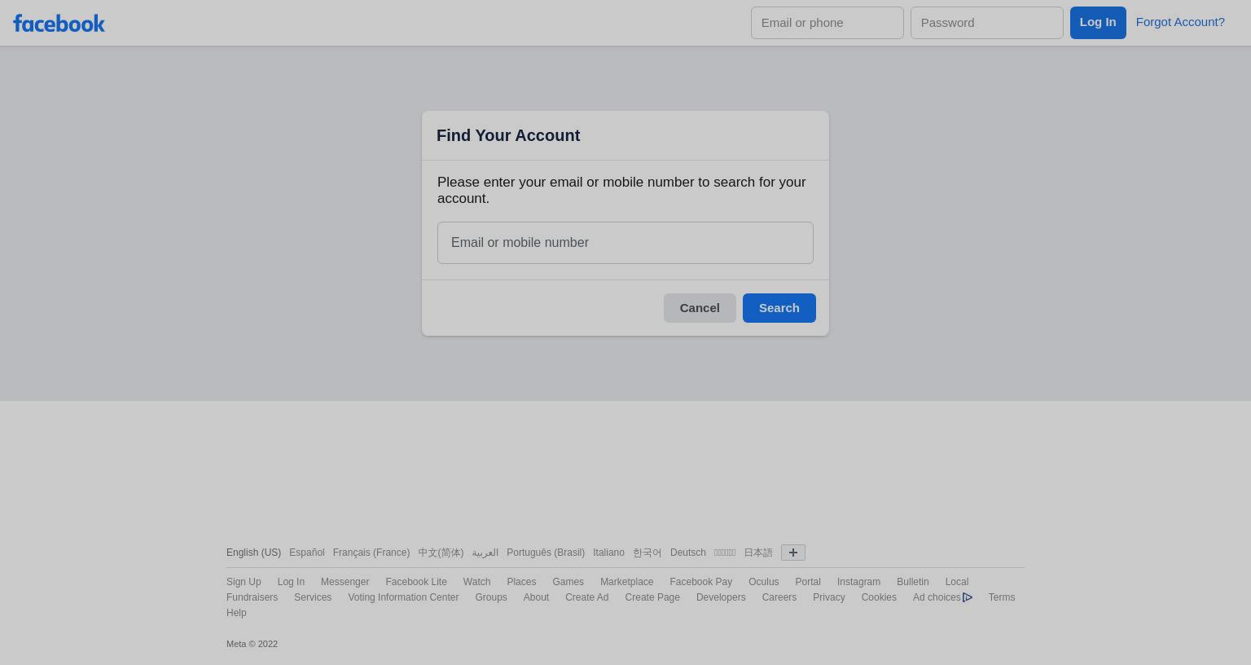
Task: Open the Oculus footer link
Action: (x=764, y=582)
